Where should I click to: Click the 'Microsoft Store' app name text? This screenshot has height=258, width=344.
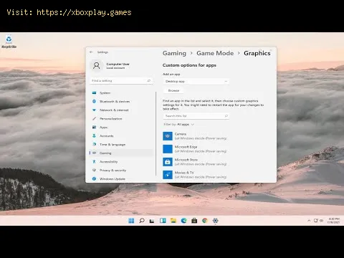pos(186,160)
